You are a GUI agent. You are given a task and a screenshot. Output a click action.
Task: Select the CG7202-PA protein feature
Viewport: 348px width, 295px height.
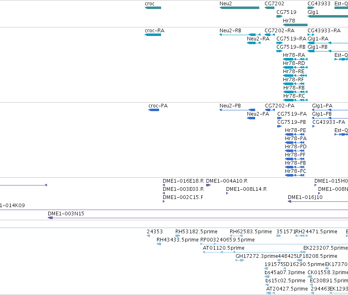pos(270,110)
